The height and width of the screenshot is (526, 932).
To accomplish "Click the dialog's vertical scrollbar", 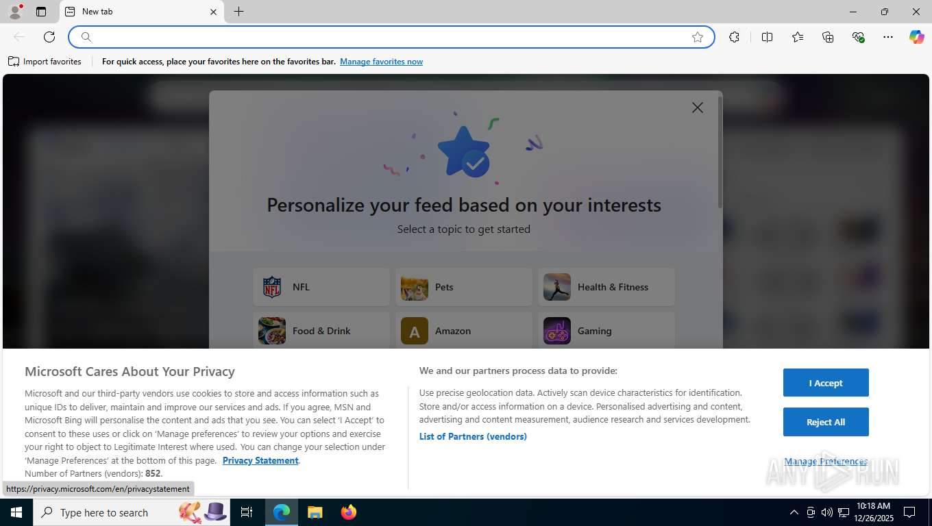I will click(x=720, y=152).
